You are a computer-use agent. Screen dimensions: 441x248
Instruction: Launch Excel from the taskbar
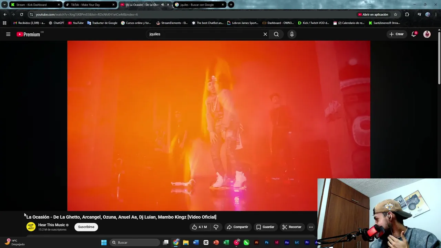point(226,242)
